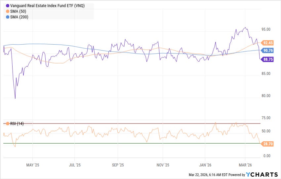Click the SEP '25 axis label
This screenshot has width=281, height=179.
point(118,165)
